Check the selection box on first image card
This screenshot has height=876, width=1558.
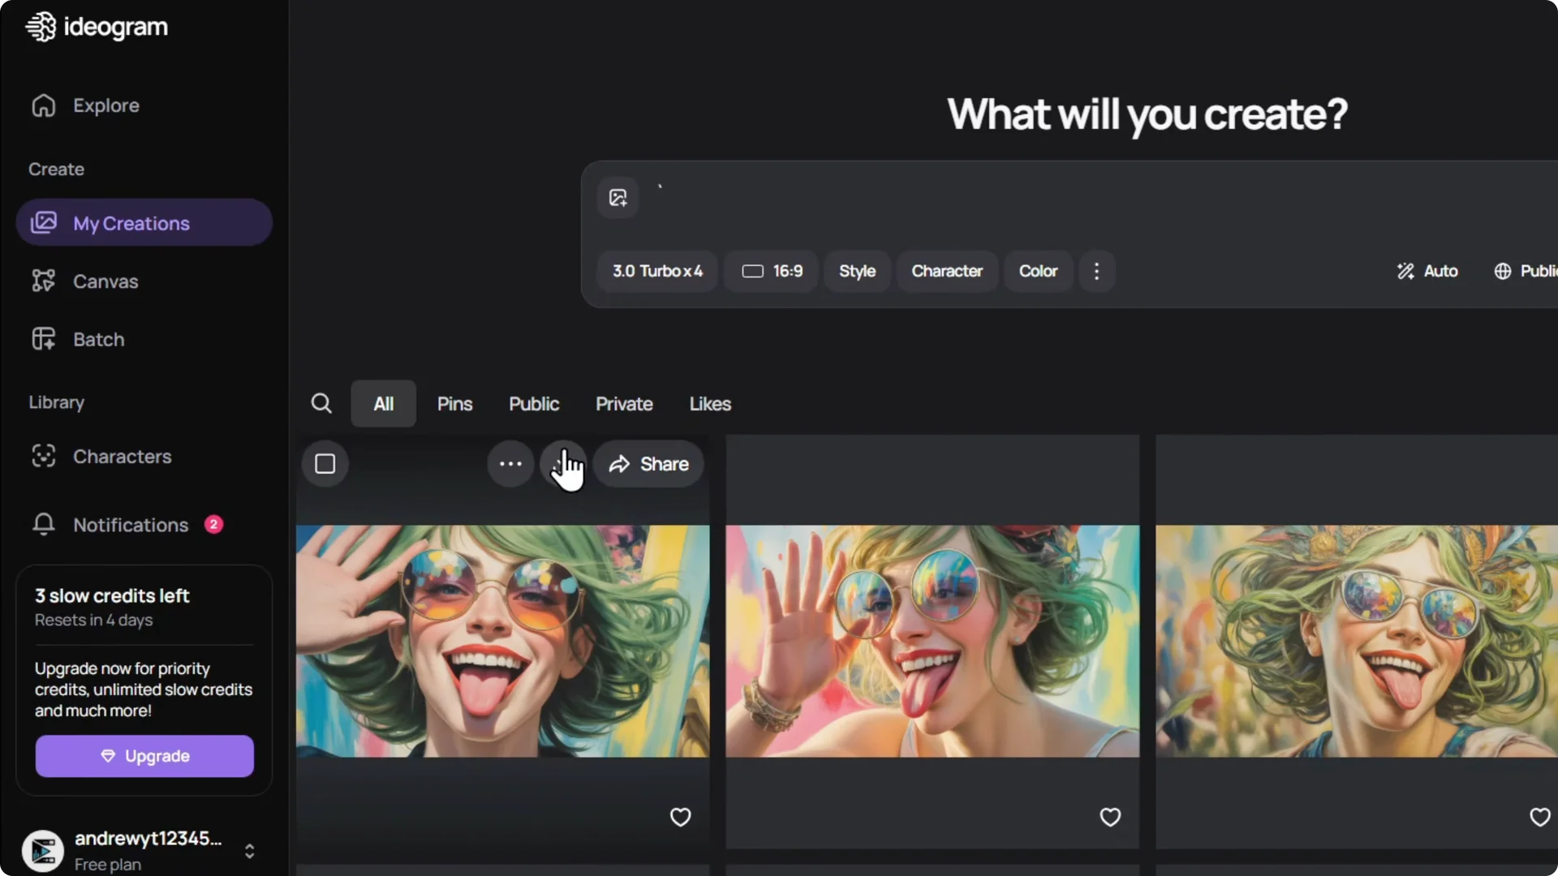point(325,464)
